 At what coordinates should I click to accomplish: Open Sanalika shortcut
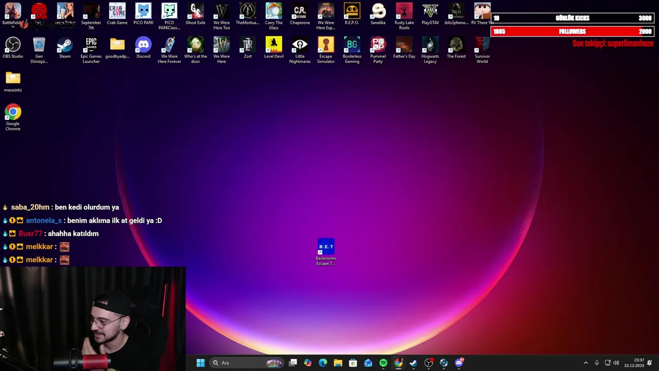tap(378, 14)
